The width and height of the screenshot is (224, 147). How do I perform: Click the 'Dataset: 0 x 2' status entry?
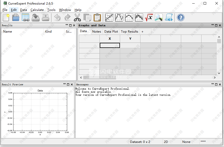click(x=140, y=142)
